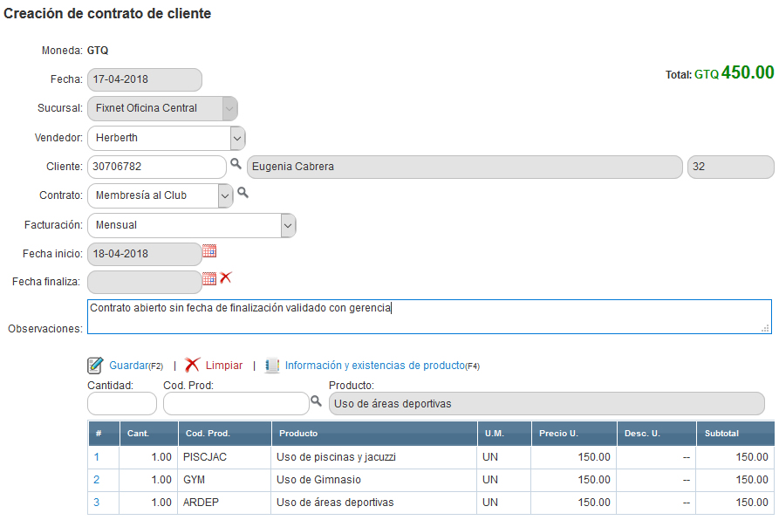
Task: Click the search magnifier next to Cliente field
Action: [236, 164]
